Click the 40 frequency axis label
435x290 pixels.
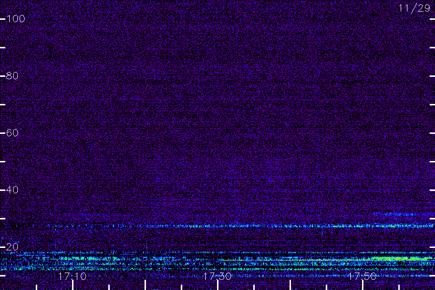12,190
